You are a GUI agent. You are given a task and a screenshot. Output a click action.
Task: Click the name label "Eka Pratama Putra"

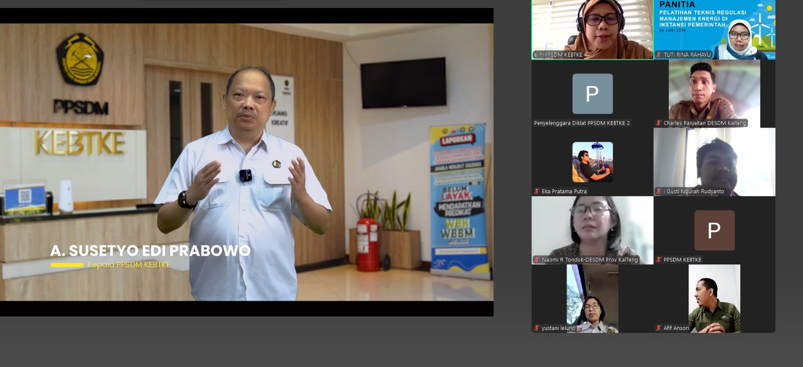point(564,191)
